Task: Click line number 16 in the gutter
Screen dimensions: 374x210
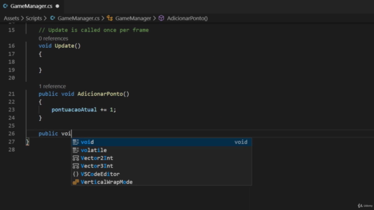Action: point(12,45)
